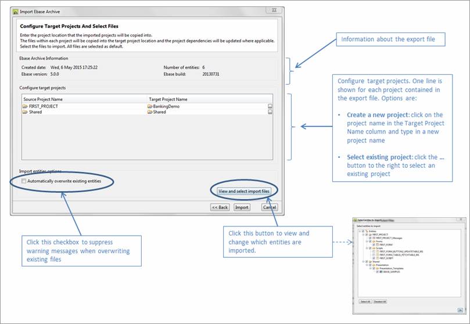Click the browse button in the Shared row
Image resolution: width=470 pixels, height=324 pixels.
pos(270,112)
